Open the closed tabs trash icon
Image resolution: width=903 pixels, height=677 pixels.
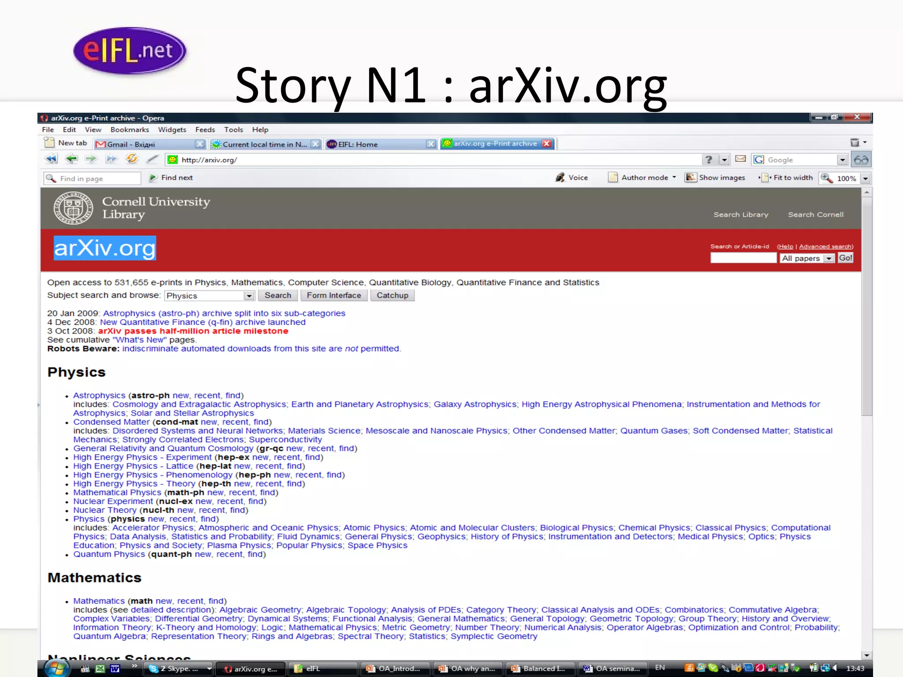click(854, 142)
